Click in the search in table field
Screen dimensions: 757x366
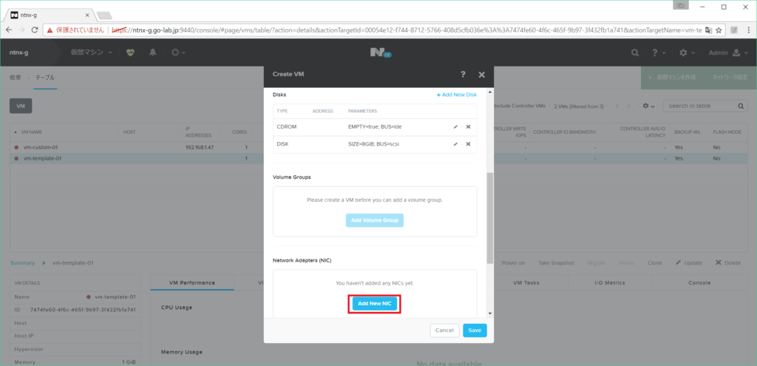click(x=700, y=106)
